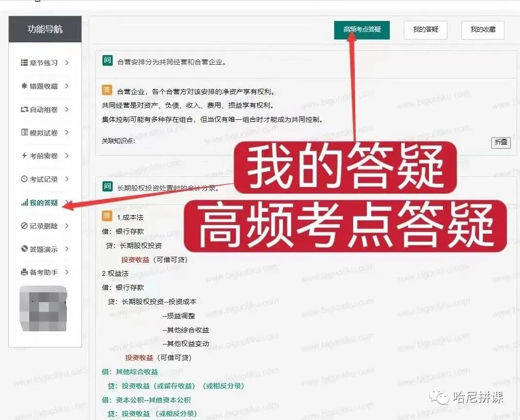This screenshot has height=420, width=520.
Task: Click the 模拟试卷 document icon
Action: [x=24, y=133]
